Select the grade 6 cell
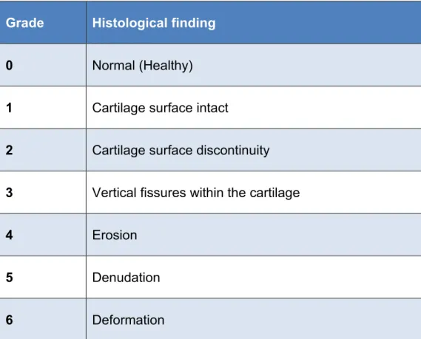 coord(43,319)
